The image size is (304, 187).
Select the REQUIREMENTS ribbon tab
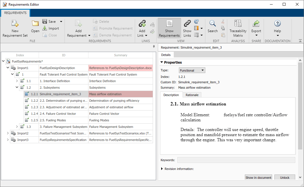pyautogui.click(x=15, y=13)
